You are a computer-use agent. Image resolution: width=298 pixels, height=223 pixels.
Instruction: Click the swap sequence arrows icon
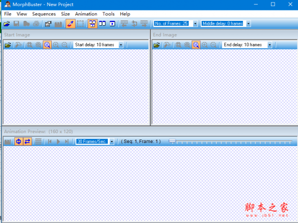coord(134,24)
